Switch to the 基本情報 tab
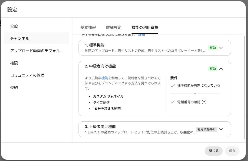Image resolution: width=248 pixels, height=161 pixels. (88, 28)
